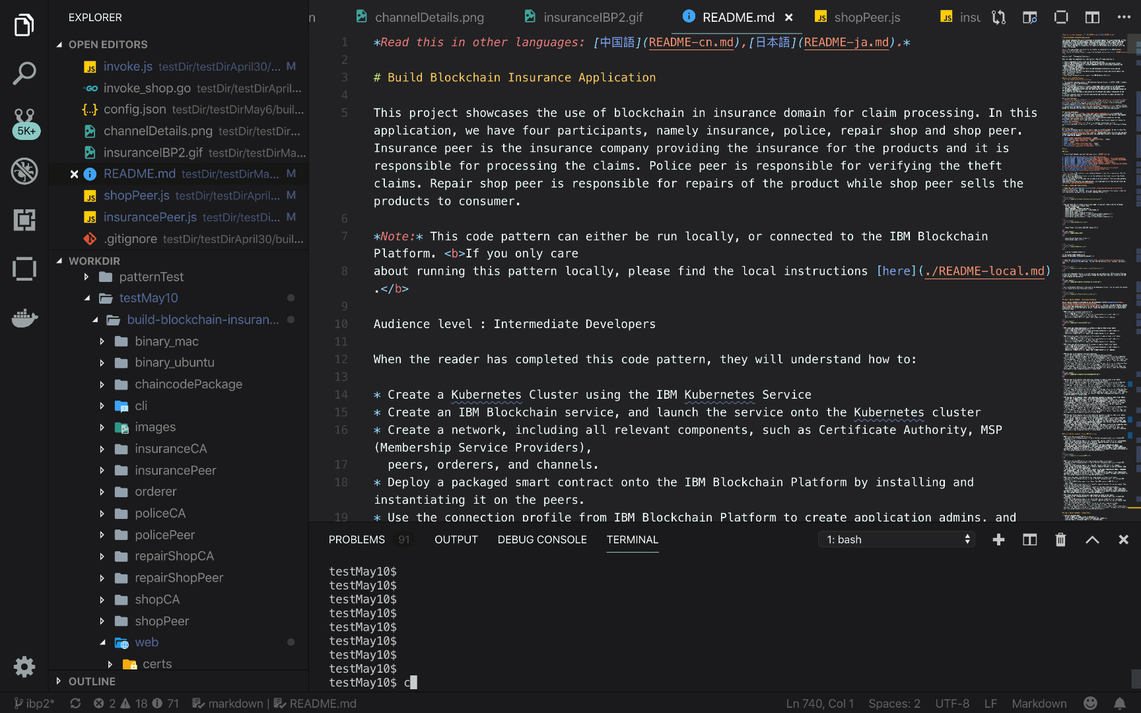
Task: Close README.md in the open editors list
Action: [74, 174]
